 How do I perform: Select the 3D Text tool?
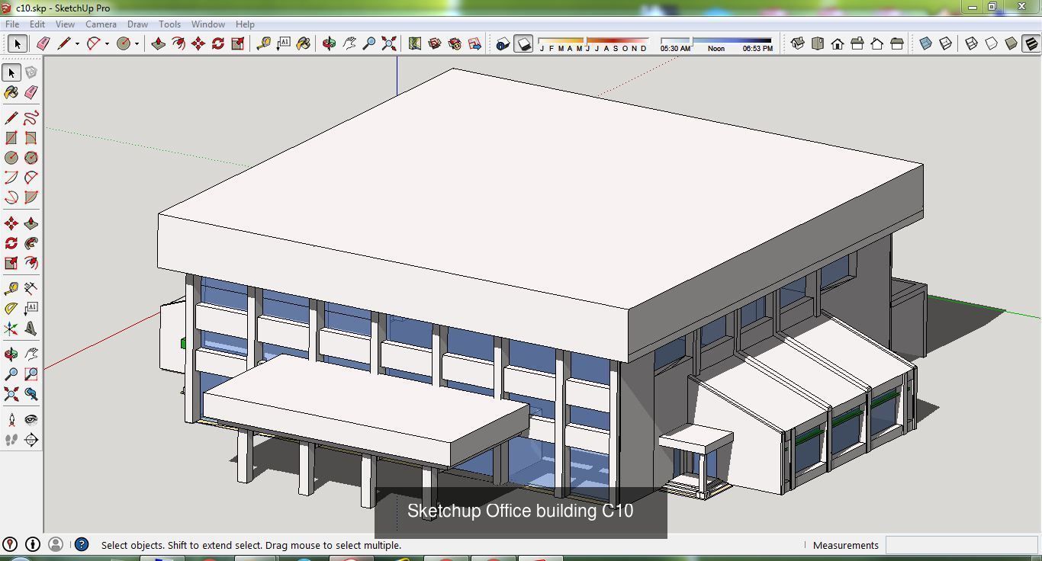click(x=31, y=329)
